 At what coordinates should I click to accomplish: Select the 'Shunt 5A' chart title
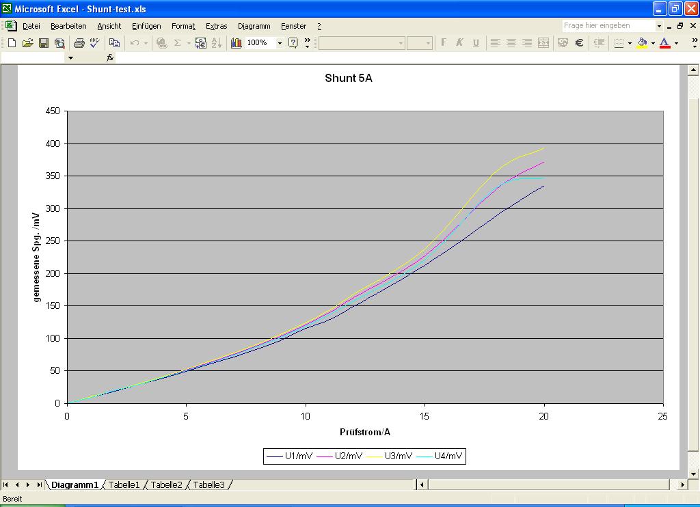(348, 79)
